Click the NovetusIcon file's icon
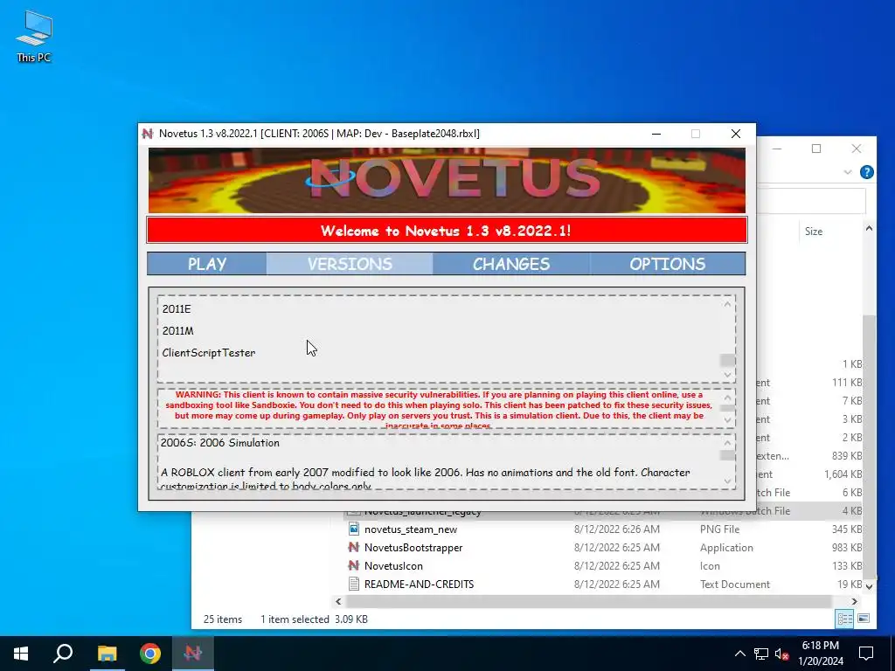The height and width of the screenshot is (671, 895). pos(354,565)
